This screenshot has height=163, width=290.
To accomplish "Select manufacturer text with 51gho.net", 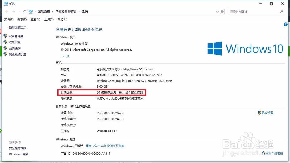I will (125, 69).
